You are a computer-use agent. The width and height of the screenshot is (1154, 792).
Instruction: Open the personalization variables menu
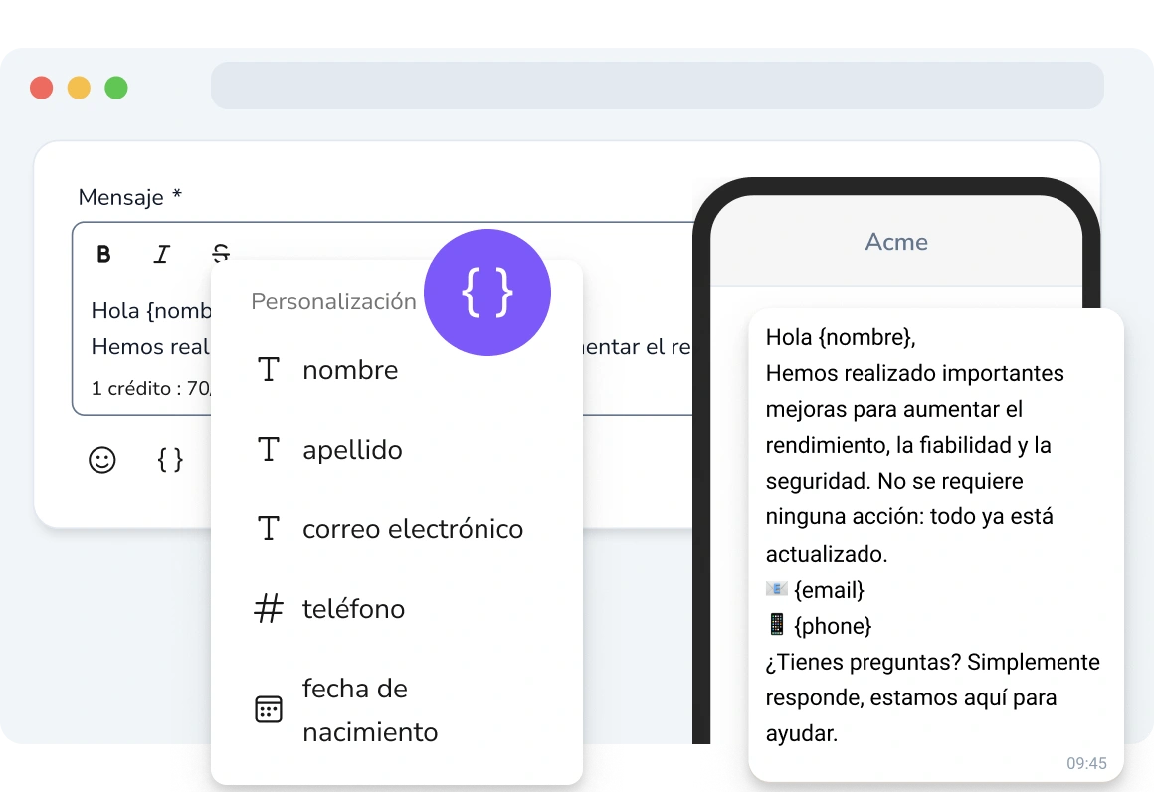tap(169, 460)
